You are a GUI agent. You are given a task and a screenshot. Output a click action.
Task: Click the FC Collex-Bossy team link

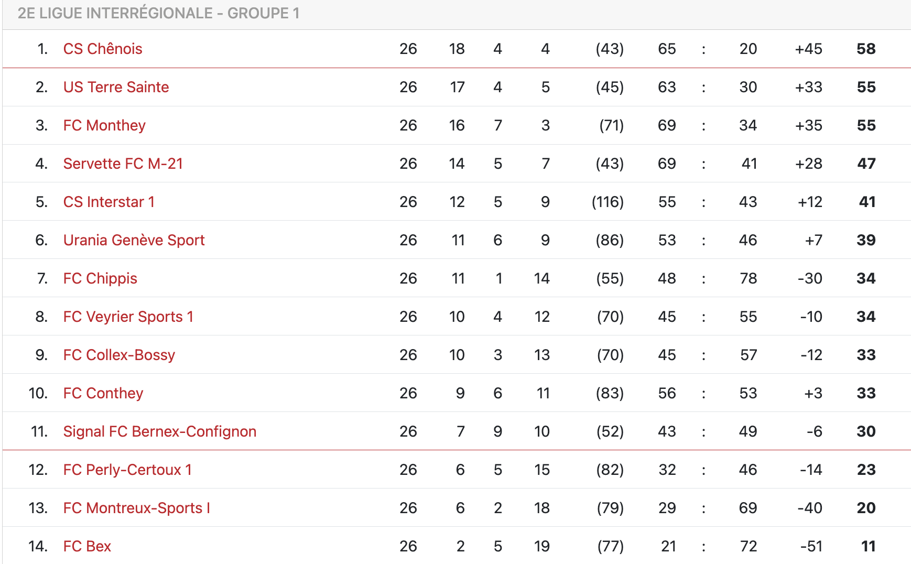tap(119, 355)
